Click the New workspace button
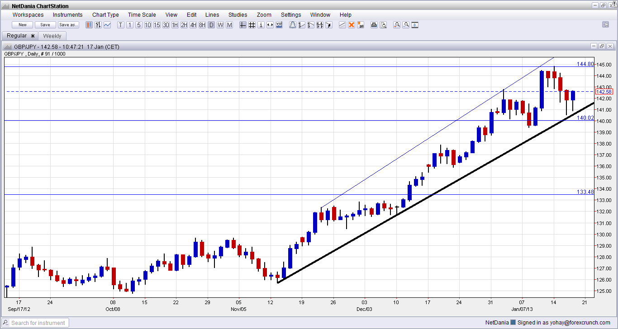Viewport: 618px width, 329px height. point(23,25)
